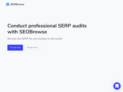Click the blue SEOBrowse logo icon

tap(8, 4)
